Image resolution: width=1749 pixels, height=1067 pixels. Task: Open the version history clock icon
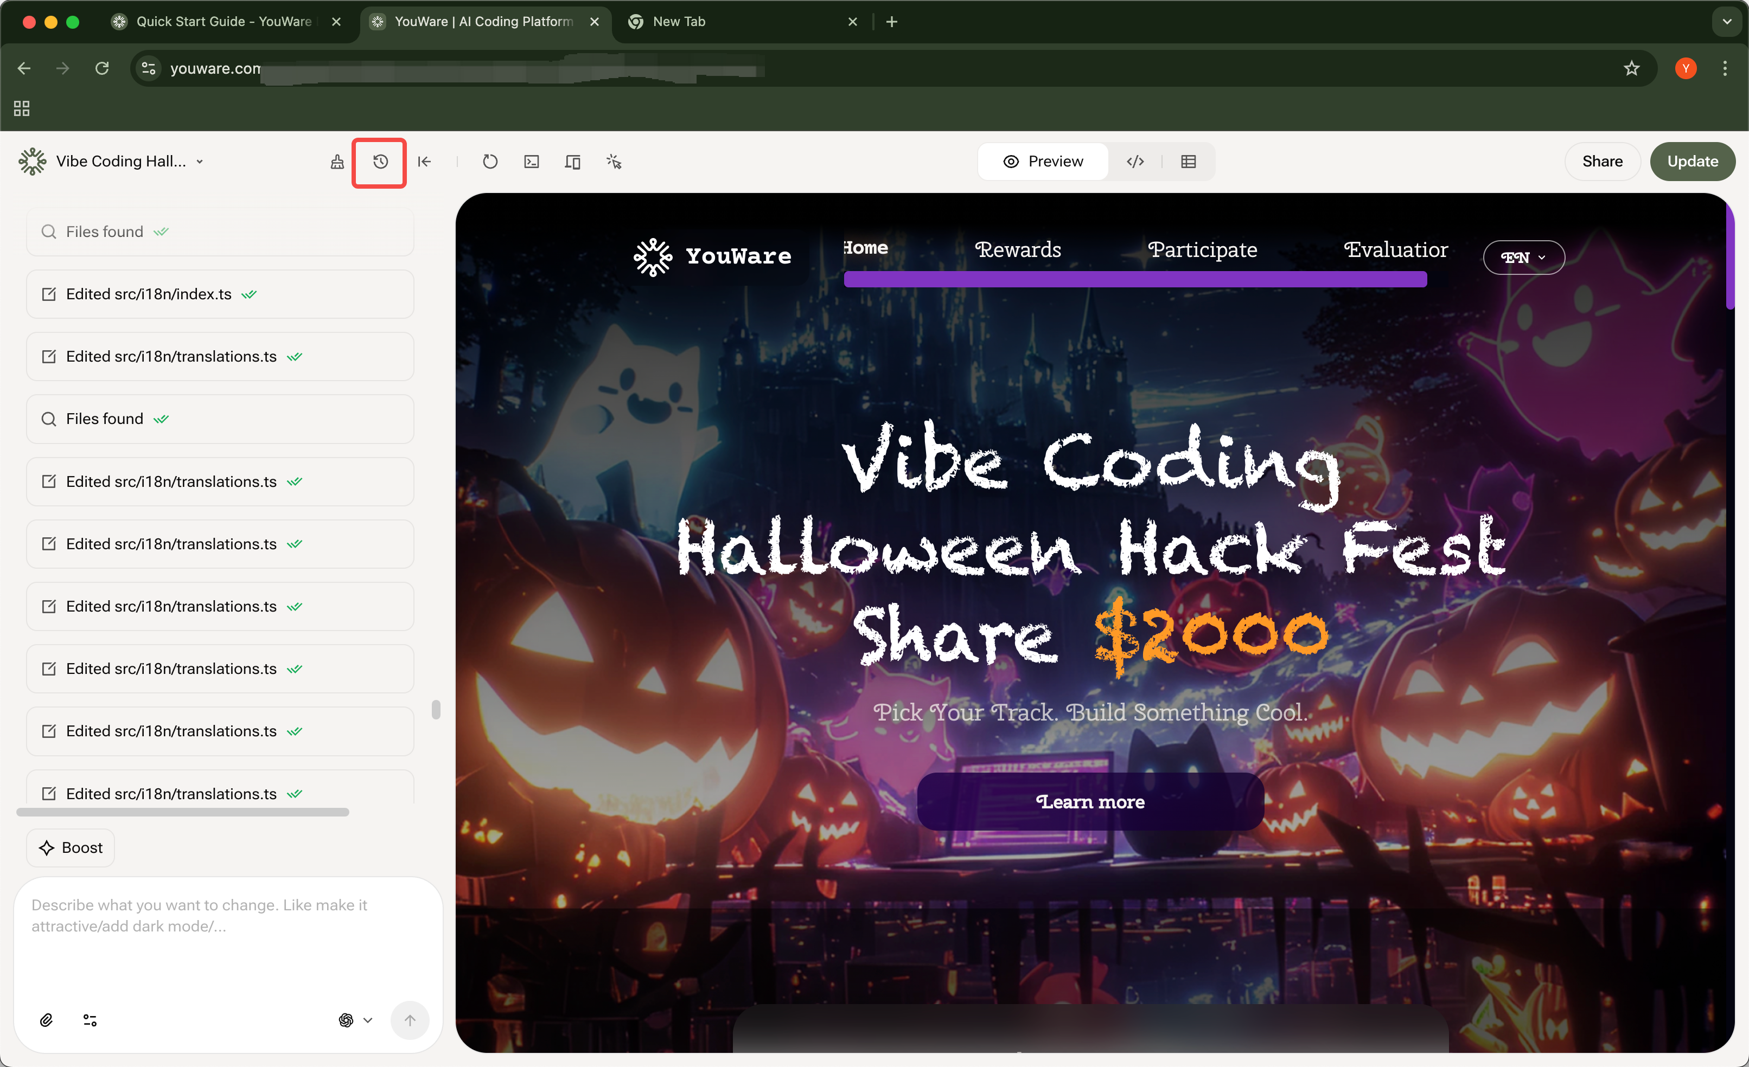[380, 162]
